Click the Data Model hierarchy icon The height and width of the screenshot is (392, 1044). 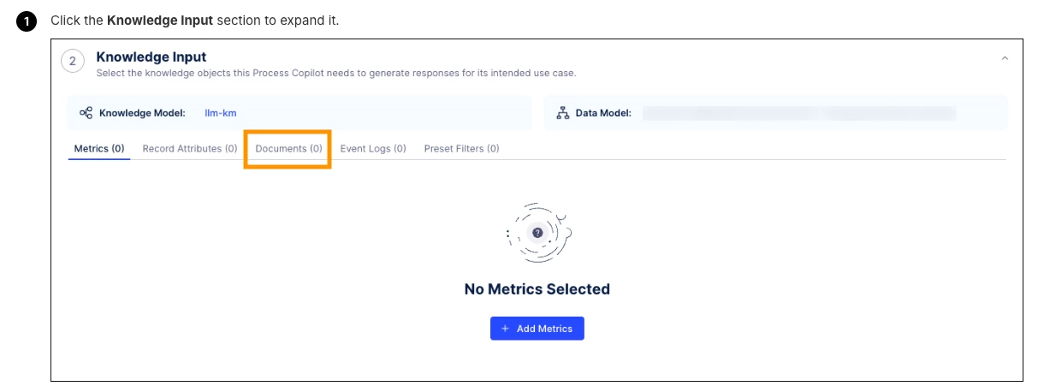562,113
